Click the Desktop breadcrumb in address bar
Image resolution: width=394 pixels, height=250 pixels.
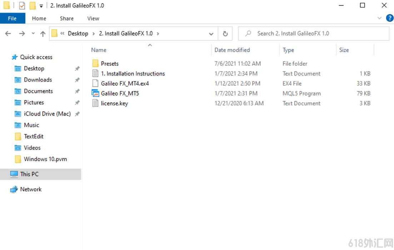point(78,34)
